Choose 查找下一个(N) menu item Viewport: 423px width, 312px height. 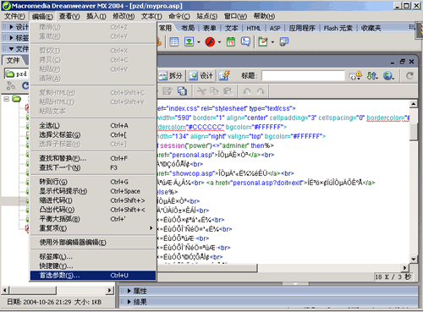(93, 167)
